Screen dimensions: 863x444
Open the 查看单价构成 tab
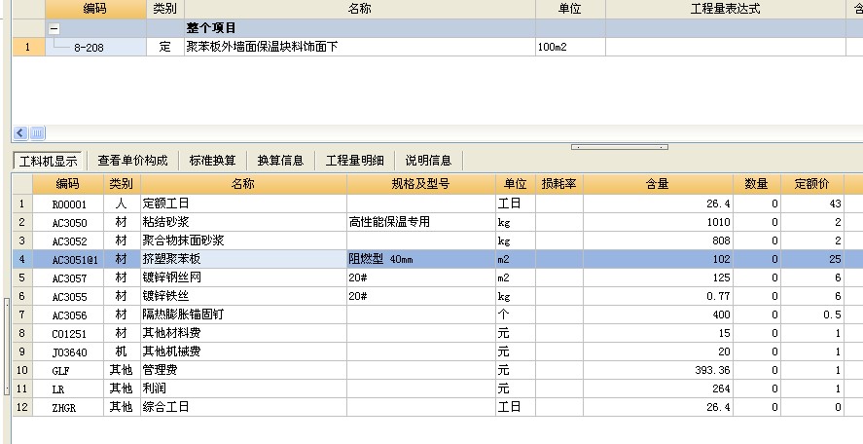click(x=132, y=161)
